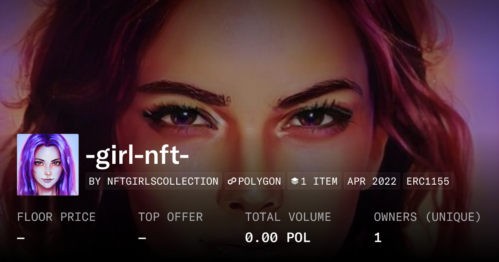Click the APR 2022 creation date badge
The width and height of the screenshot is (499, 262).
click(x=372, y=181)
